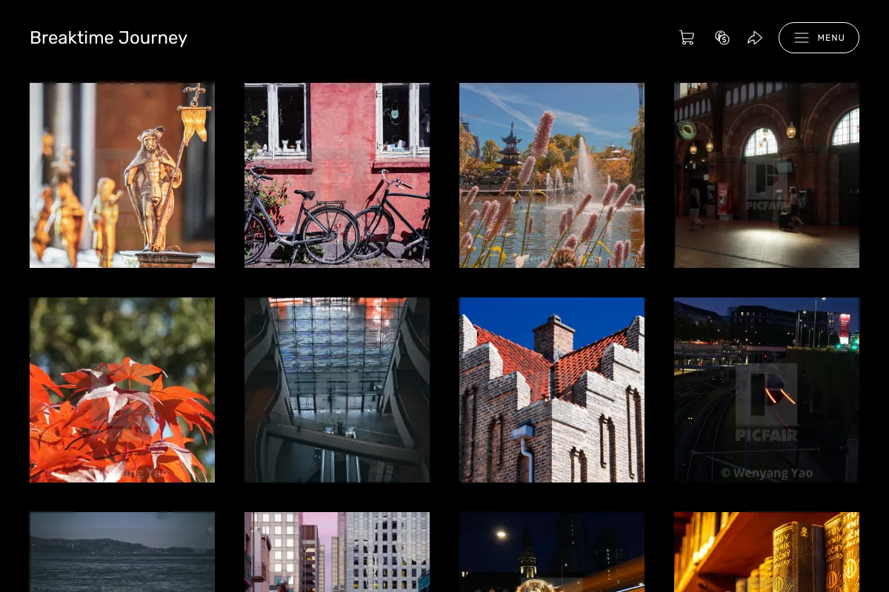Open the bicycles against red wall photo
The height and width of the screenshot is (592, 889).
(337, 175)
